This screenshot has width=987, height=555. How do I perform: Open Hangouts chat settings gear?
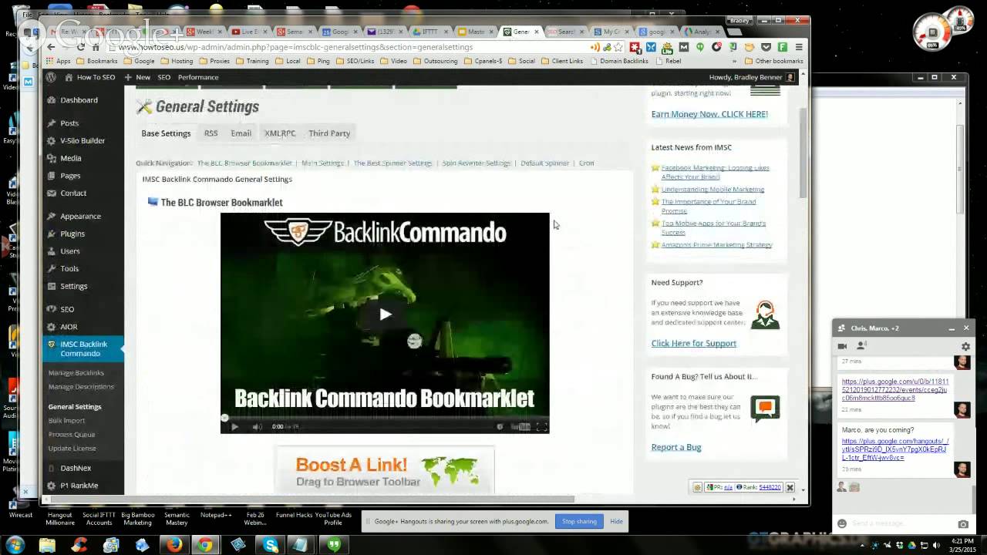(x=965, y=347)
